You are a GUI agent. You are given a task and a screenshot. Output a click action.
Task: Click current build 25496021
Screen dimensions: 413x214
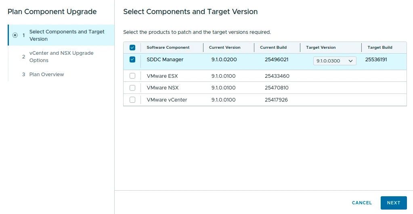coord(277,60)
